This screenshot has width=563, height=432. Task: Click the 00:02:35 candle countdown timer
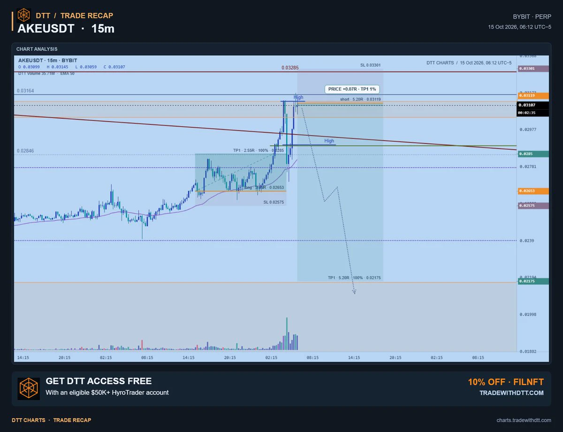tap(533, 113)
